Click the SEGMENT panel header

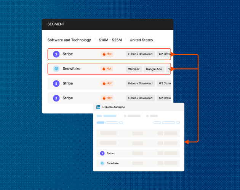tap(107, 24)
